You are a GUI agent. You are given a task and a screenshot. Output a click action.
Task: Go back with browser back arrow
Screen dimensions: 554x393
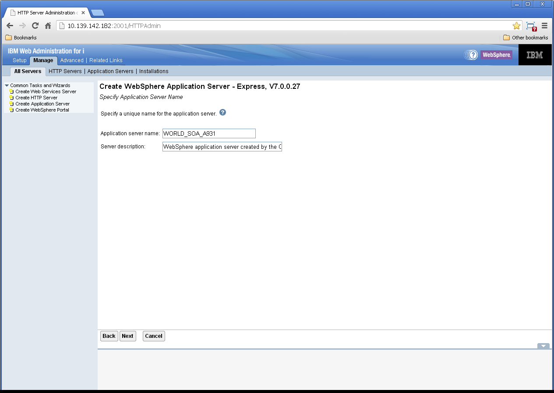click(10, 26)
